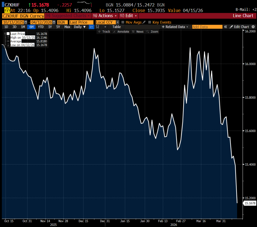Open start date calendar picker icon
Viewport: 257px width, 227px height.
[x=26, y=22]
